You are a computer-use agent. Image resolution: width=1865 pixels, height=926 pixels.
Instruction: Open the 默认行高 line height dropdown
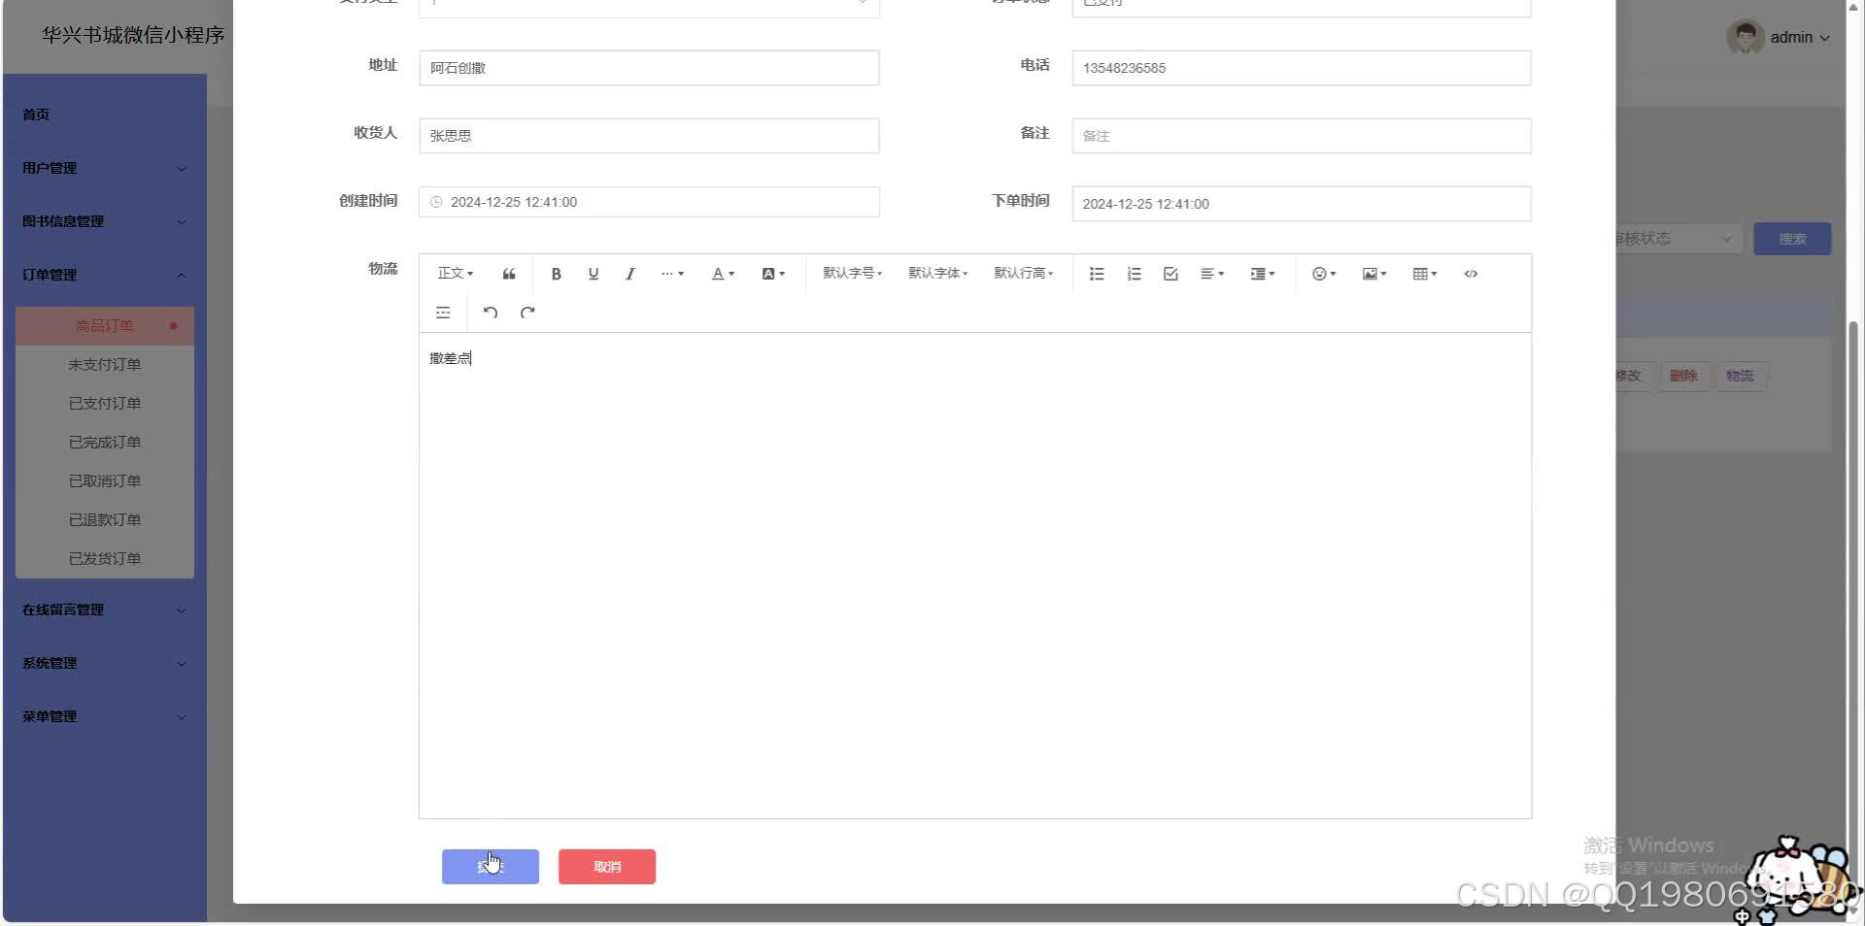coord(1023,274)
